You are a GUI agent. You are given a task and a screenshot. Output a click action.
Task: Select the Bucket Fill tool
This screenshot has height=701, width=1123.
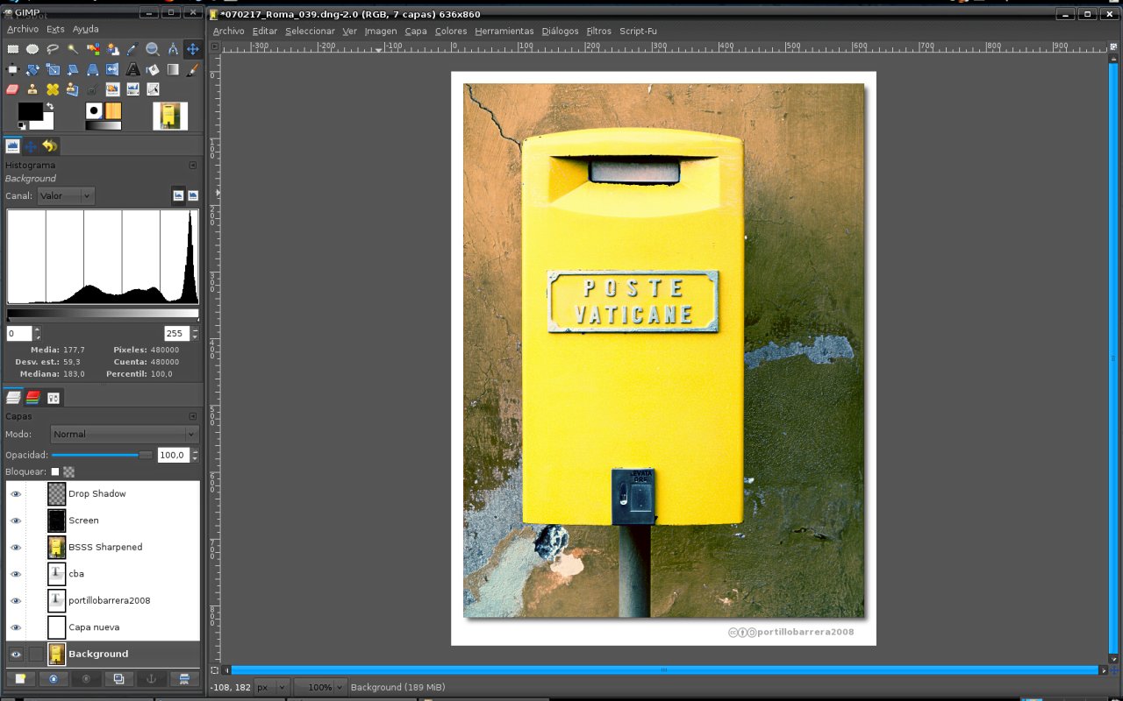click(153, 69)
